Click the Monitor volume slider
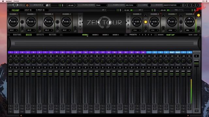This screenshot has width=209, height=117. tap(59, 5)
